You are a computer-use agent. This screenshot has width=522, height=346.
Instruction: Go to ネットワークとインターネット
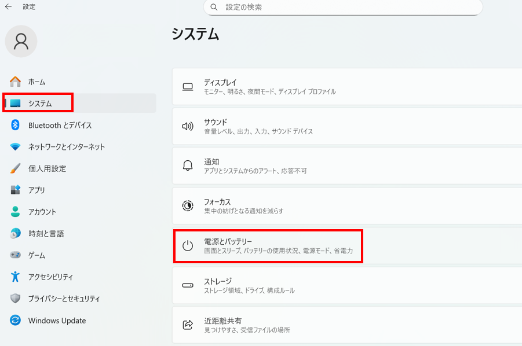click(67, 147)
